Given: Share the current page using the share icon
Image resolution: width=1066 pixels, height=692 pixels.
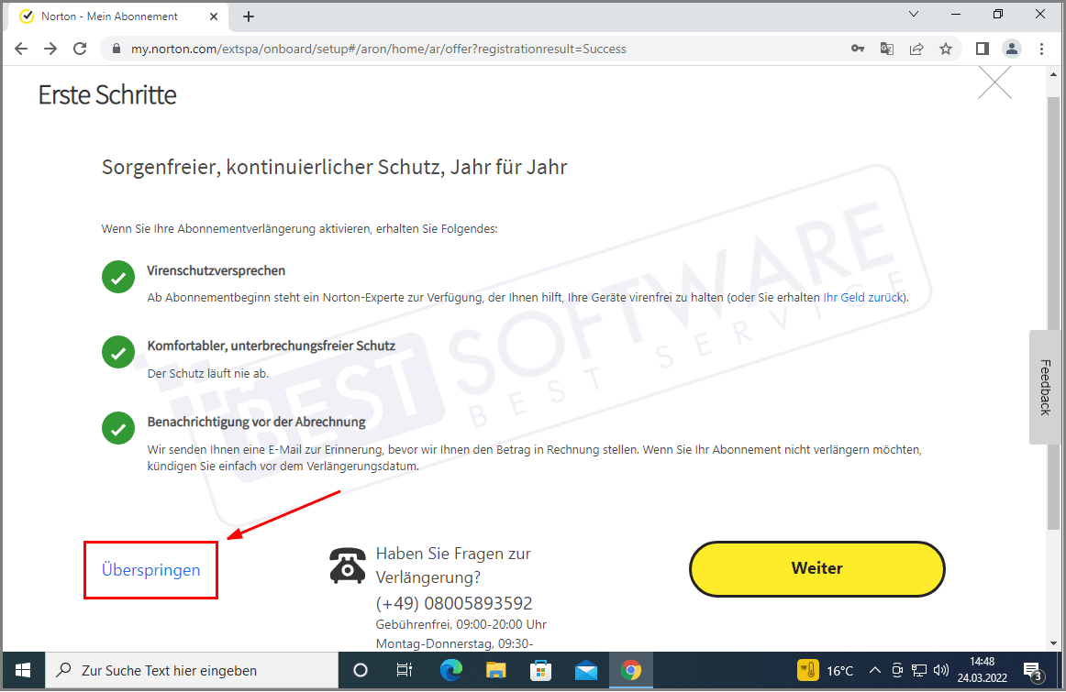Looking at the screenshot, I should click(x=916, y=49).
